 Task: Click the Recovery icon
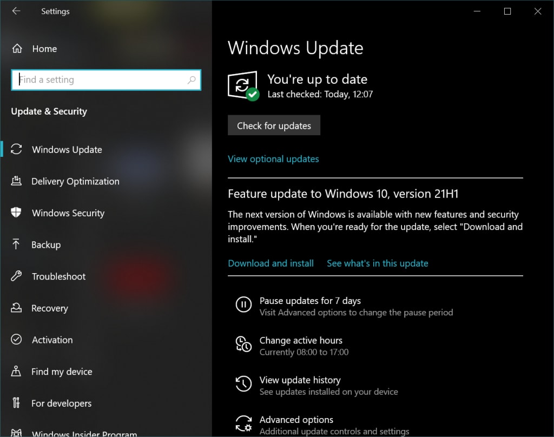pyautogui.click(x=16, y=308)
